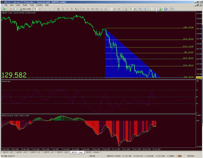Select the text (A) tool
The width and height of the screenshot is (203, 158).
click(x=67, y=9)
